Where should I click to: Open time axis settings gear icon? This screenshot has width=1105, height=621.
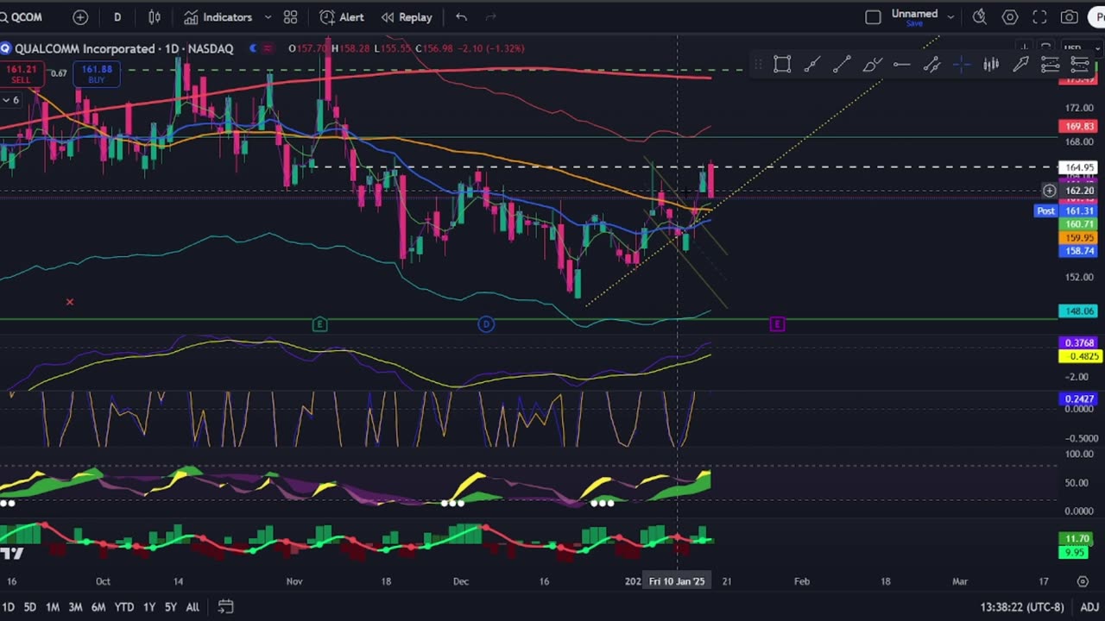[1083, 581]
